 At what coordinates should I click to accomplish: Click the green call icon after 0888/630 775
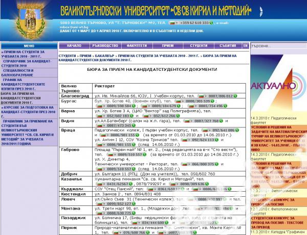tap(134, 213)
